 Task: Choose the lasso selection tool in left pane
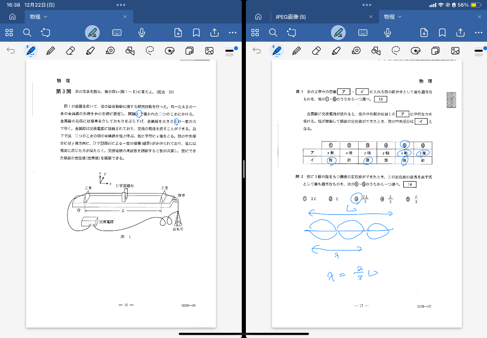(x=150, y=51)
